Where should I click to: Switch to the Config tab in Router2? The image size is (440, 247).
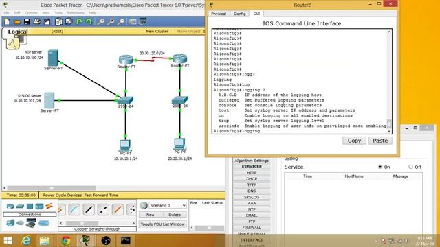pyautogui.click(x=240, y=14)
